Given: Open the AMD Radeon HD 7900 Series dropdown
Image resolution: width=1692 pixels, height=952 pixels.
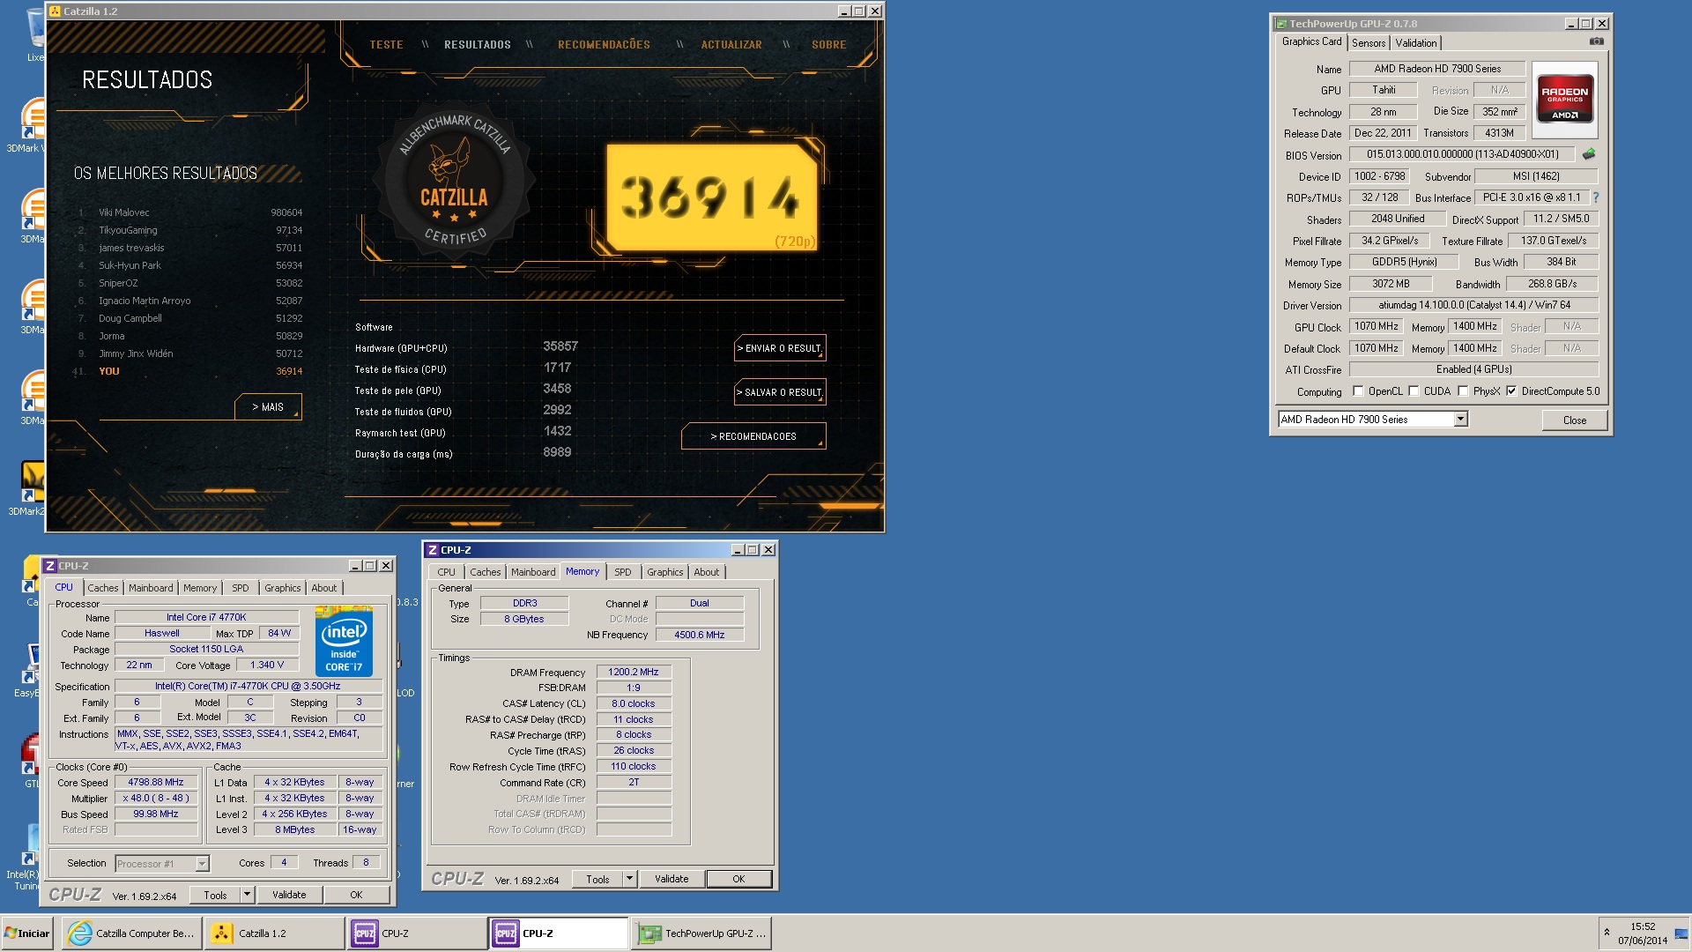Looking at the screenshot, I should [x=1460, y=420].
